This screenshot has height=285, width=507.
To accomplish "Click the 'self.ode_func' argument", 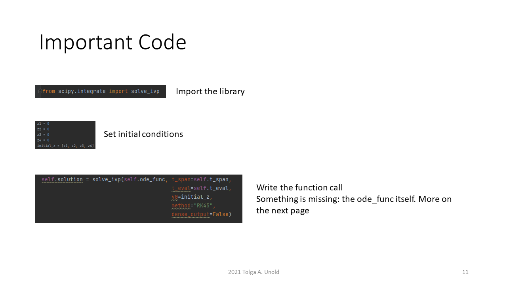I will click(x=144, y=180).
